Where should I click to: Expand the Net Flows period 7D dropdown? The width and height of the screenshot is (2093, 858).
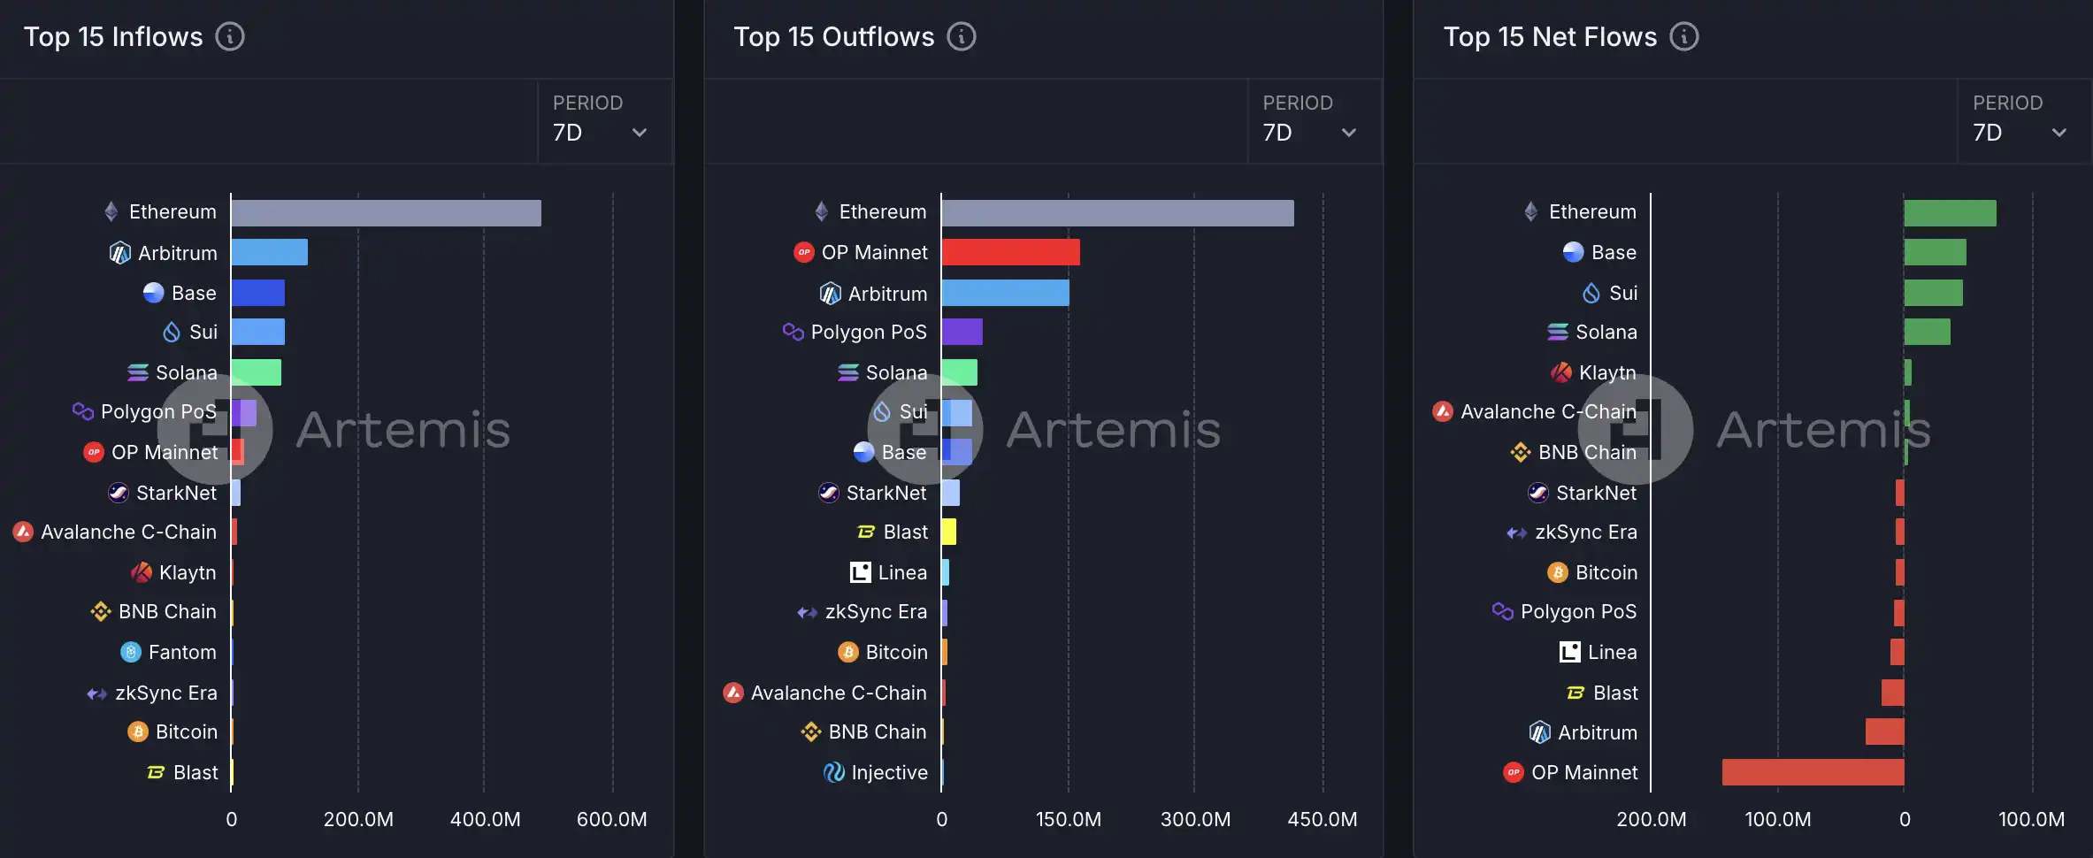click(2025, 121)
